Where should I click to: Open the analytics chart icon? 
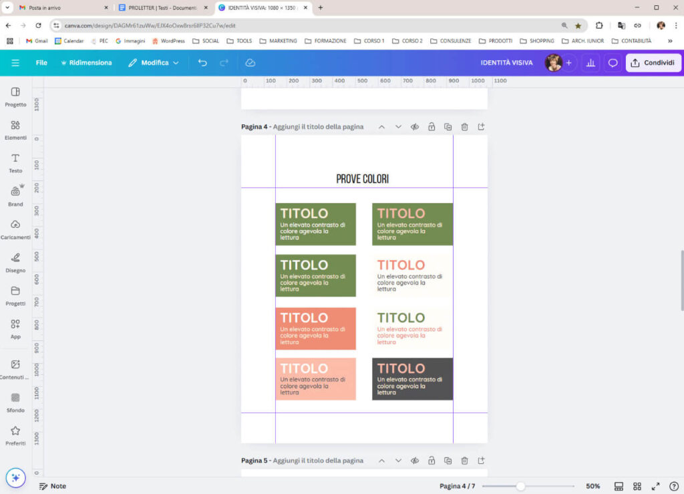(590, 63)
